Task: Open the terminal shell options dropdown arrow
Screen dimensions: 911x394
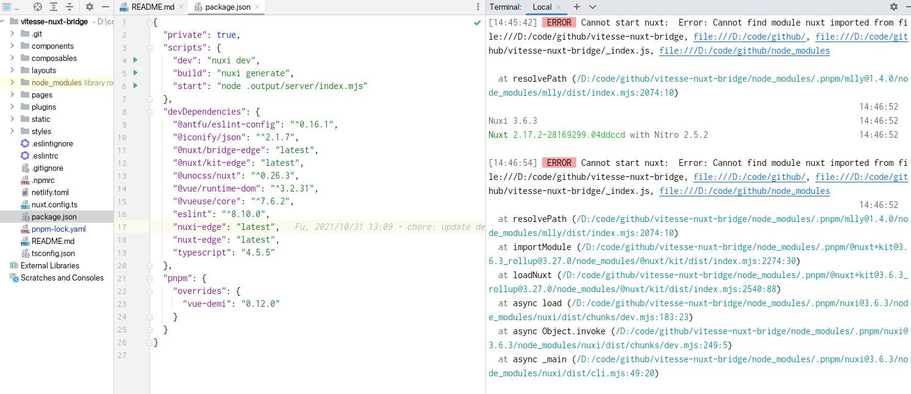Action: click(593, 7)
